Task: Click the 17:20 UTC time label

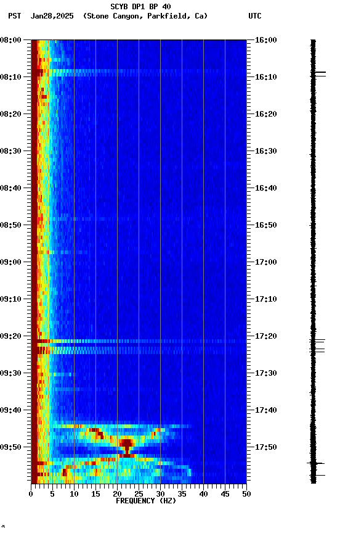Action: point(265,336)
